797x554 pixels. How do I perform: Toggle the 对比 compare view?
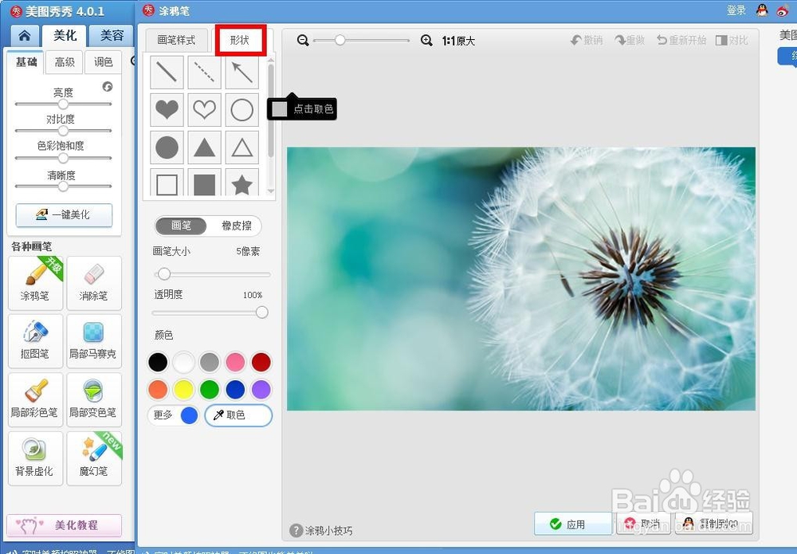(732, 40)
